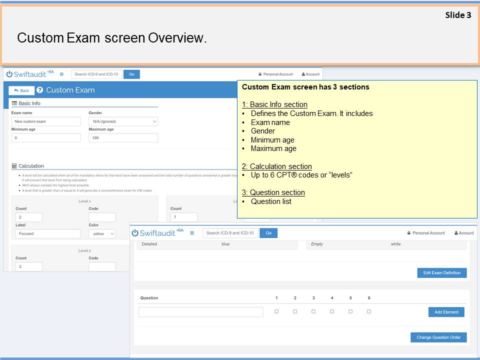480x360 pixels.
Task: Click the Personal Account lock icon above Custom Exam header
Action: click(260, 74)
